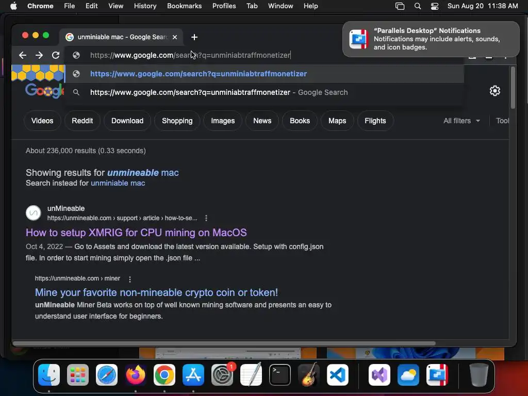This screenshot has width=528, height=396.
Task: Open more options for unmineable.com support result
Action: [206, 218]
